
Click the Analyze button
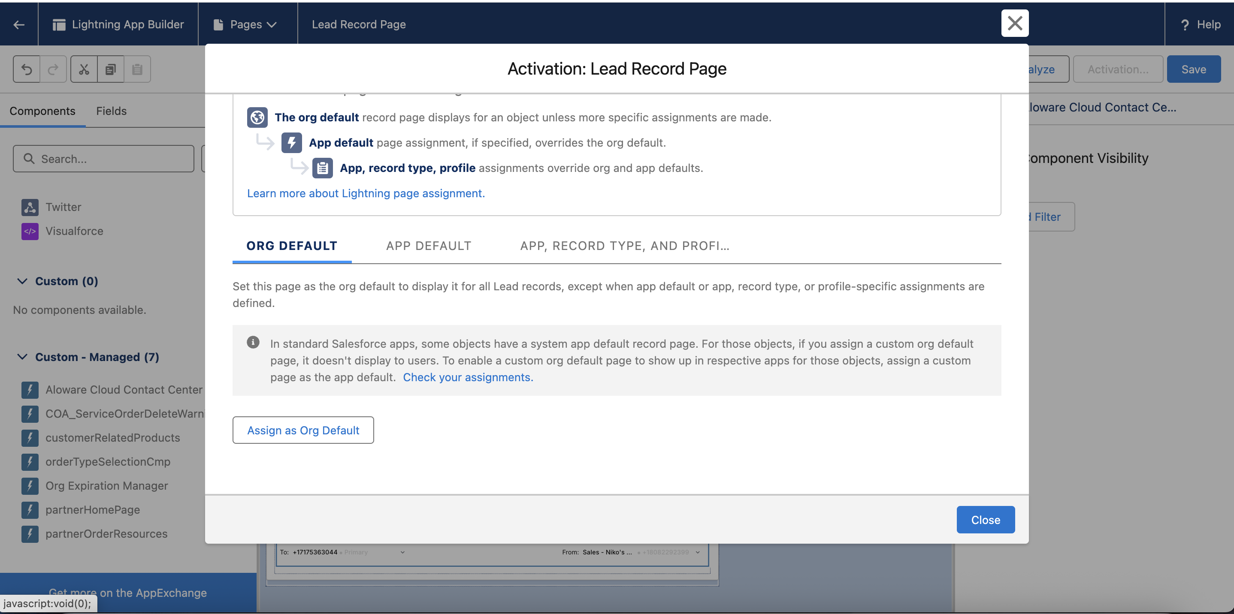point(1048,69)
